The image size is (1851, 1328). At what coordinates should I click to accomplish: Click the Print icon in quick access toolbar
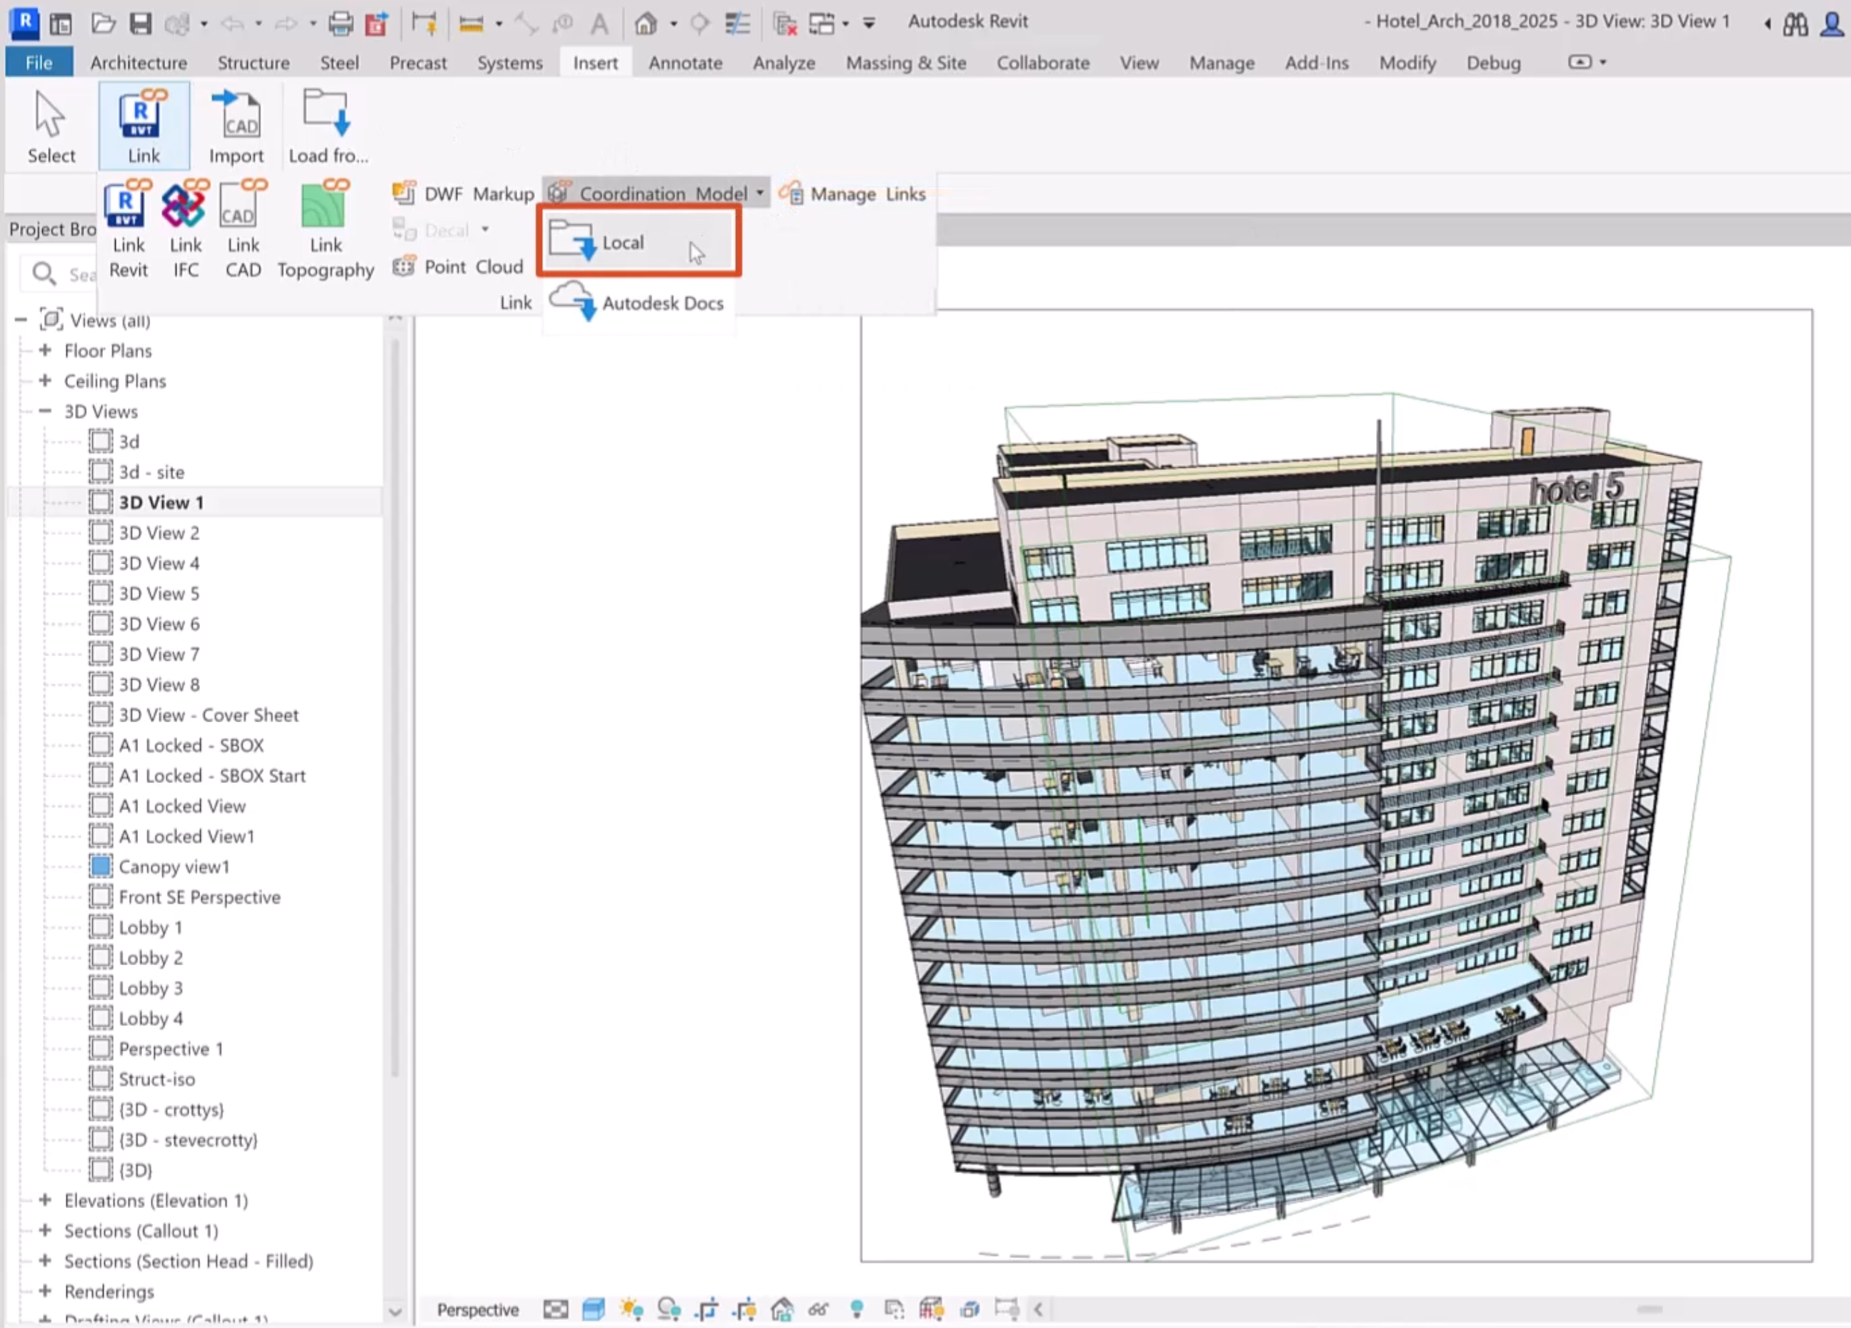[340, 23]
